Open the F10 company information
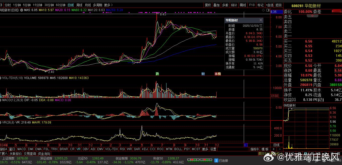342x165 pixels. 252,5
